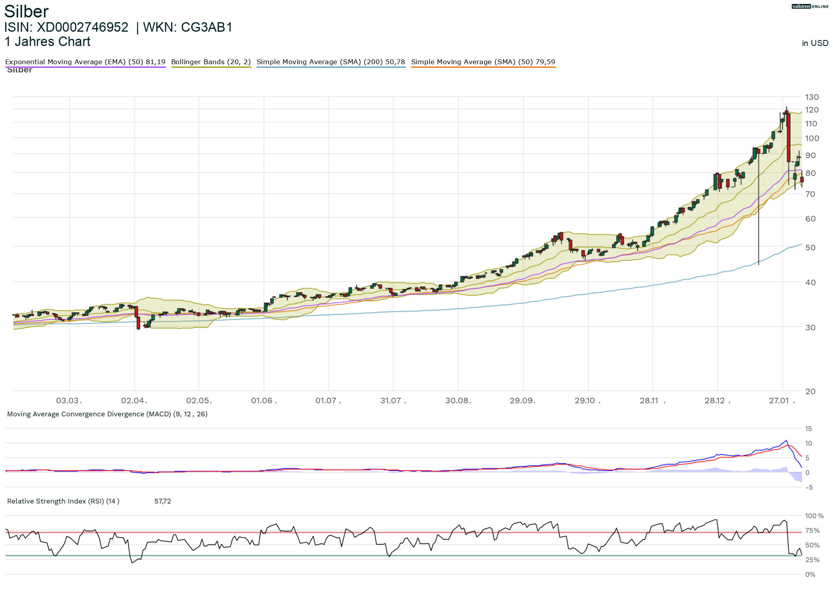Toggle the Simple Moving Average (SMA) (200) legend
Viewport: 833px width, 595px height.
(x=331, y=62)
